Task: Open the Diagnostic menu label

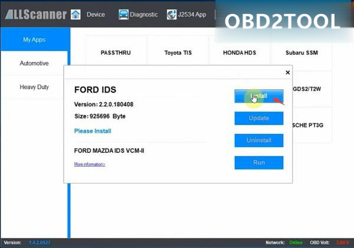Action: (144, 14)
